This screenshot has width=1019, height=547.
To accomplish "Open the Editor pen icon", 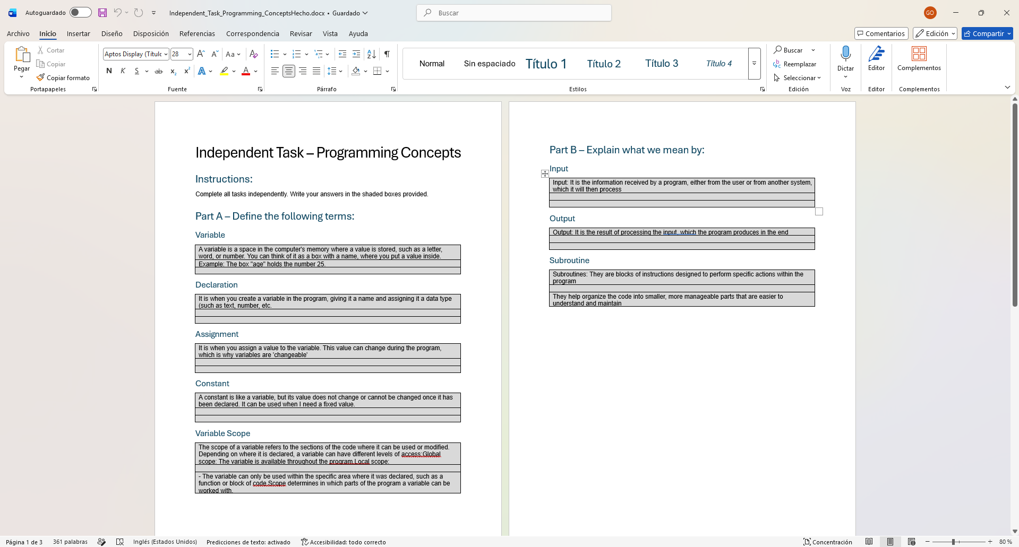I will pos(877,54).
